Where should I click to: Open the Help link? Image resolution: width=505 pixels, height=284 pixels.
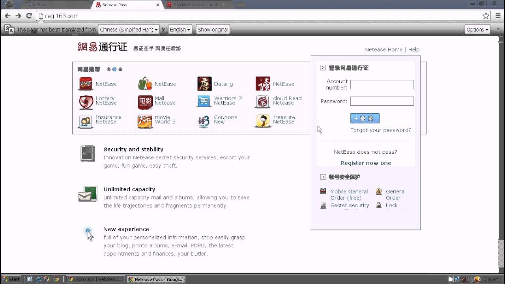[x=413, y=49]
